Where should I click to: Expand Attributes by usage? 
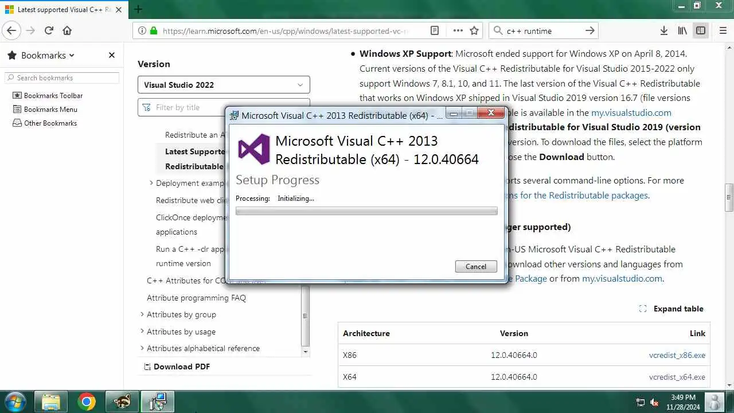142,332
